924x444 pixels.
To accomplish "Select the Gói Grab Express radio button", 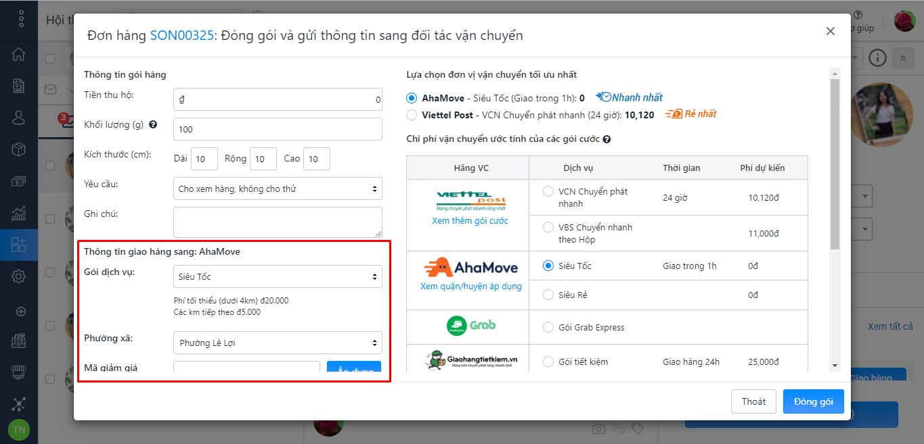I will coord(548,328).
